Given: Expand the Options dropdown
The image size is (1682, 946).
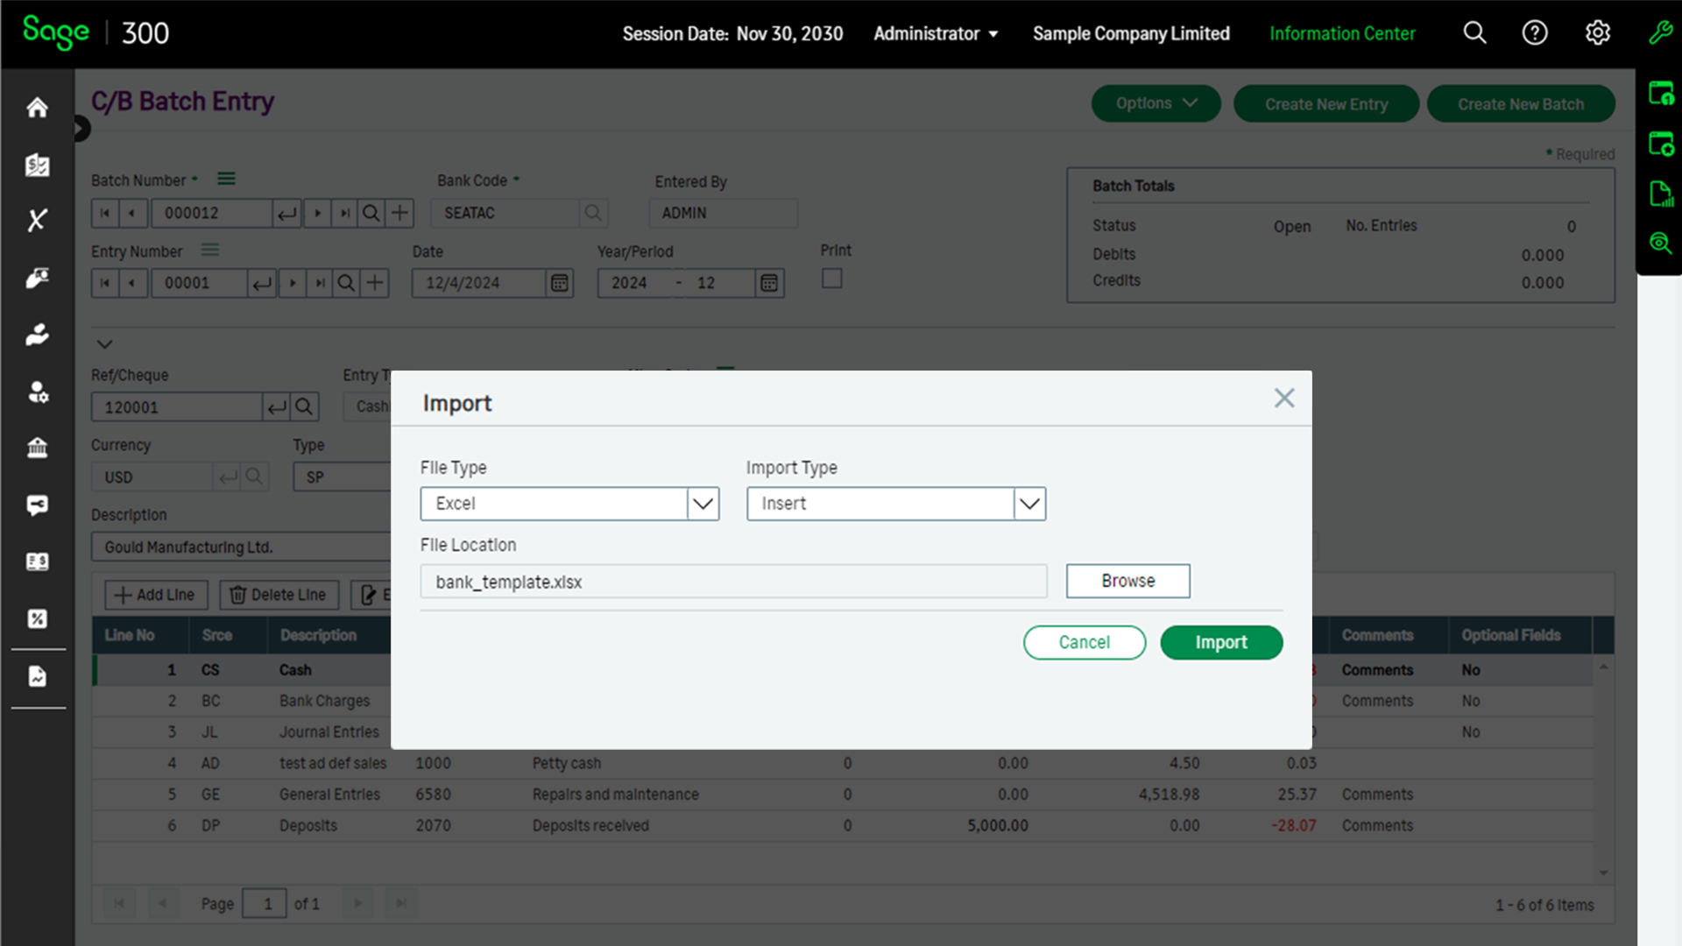Looking at the screenshot, I should (x=1155, y=102).
